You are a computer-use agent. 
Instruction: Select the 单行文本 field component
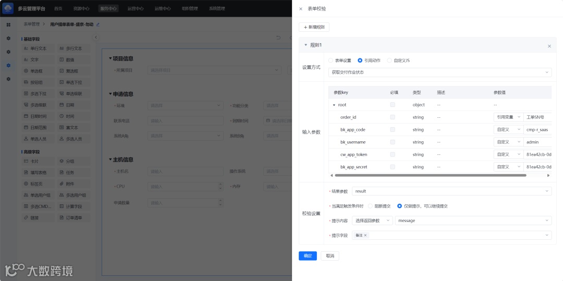tap(38, 48)
